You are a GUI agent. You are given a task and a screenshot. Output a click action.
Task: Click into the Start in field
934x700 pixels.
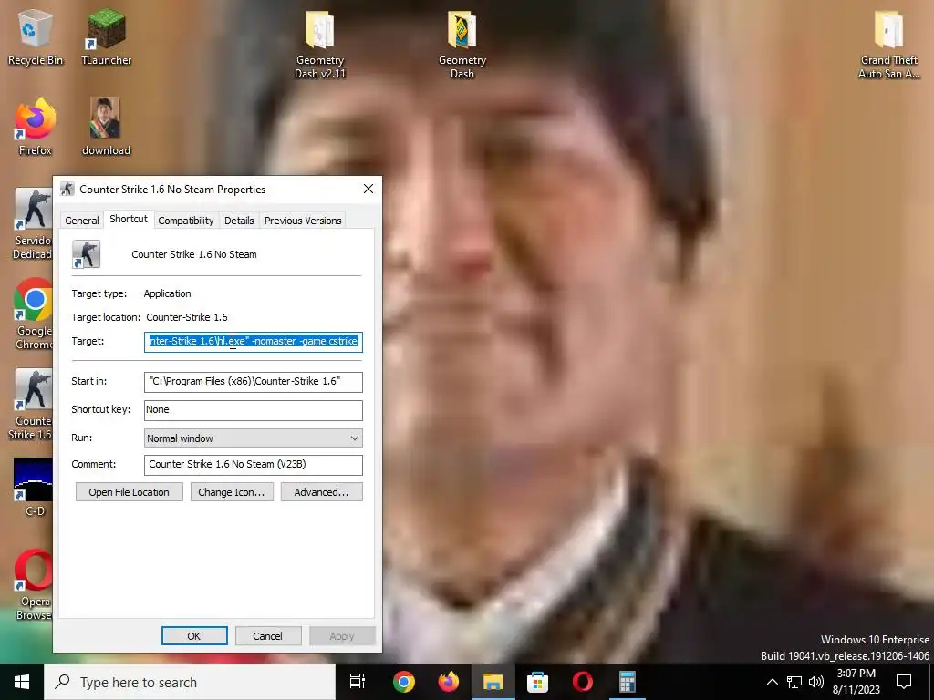pos(254,382)
